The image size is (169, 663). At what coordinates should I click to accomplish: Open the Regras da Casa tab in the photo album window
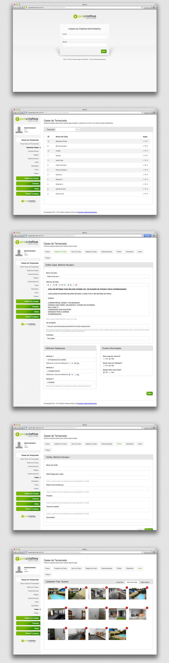(91, 568)
